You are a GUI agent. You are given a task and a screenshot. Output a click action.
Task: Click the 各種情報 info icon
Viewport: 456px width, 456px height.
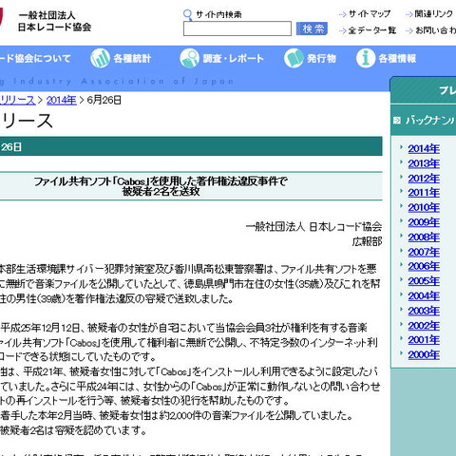[366, 58]
